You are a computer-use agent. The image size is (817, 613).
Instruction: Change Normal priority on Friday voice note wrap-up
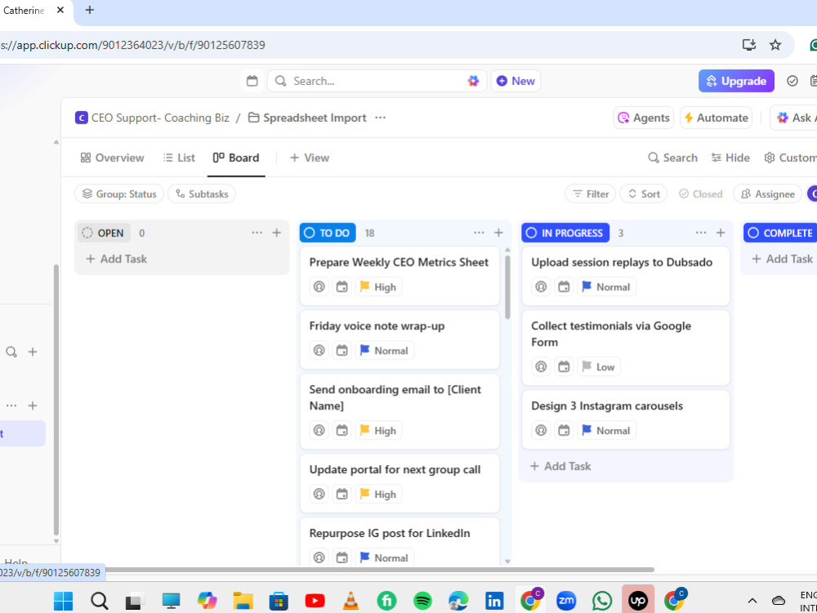[385, 351]
